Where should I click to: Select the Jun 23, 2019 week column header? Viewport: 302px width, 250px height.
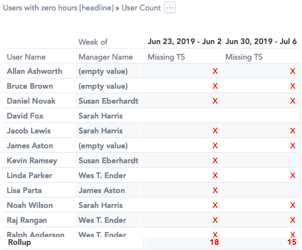[184, 41]
